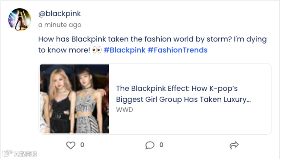Click the WWD source label

125,110
